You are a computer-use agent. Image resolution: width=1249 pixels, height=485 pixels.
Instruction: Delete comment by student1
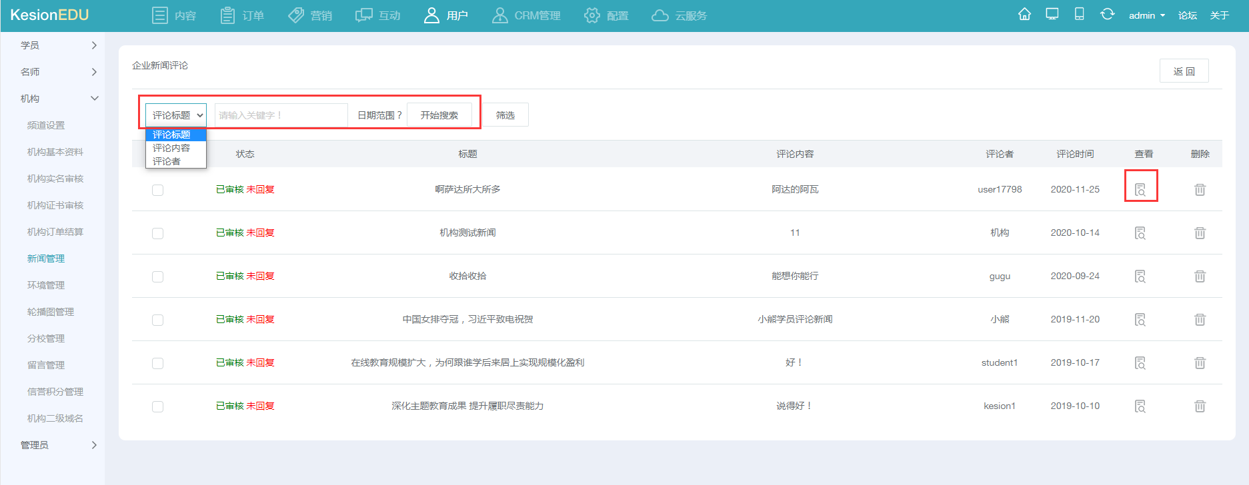click(x=1200, y=363)
